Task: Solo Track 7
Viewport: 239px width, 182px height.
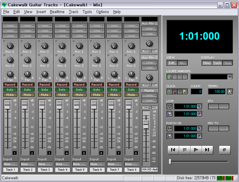Action: (114, 90)
